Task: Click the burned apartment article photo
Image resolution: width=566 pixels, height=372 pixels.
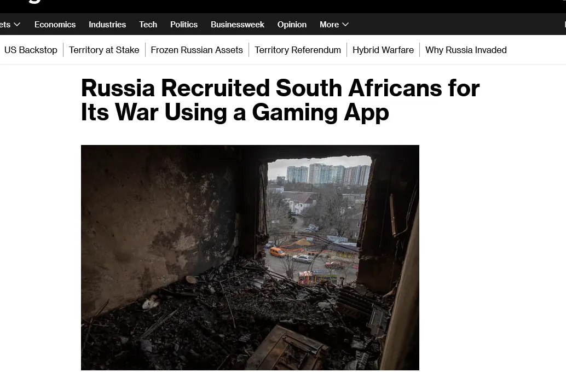Action: [250, 258]
